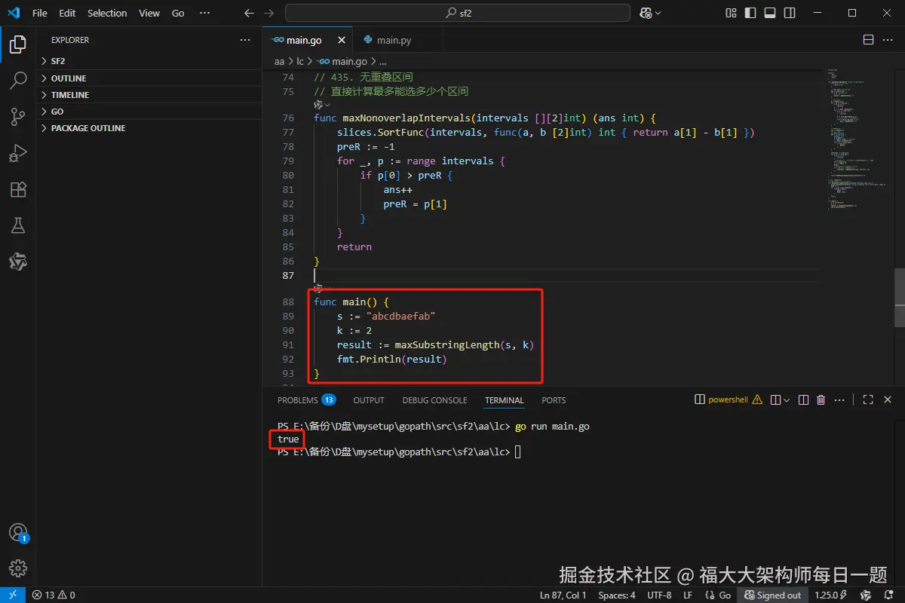Click the remote window indicator in status bar
This screenshot has width=905, height=603.
pyautogui.click(x=13, y=595)
